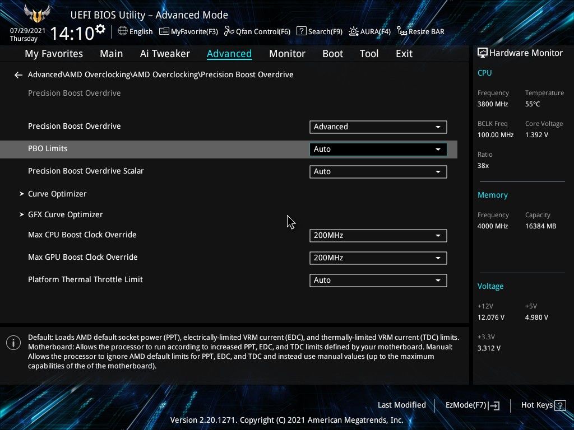Select Platform Thermal Throttle Limit label
This screenshot has width=574, height=430.
pyautogui.click(x=85, y=279)
